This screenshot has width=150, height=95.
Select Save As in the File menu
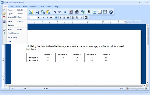tap(11, 25)
